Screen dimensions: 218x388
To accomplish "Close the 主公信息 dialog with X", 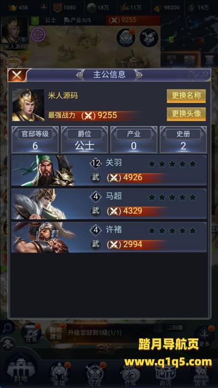I will [17, 75].
